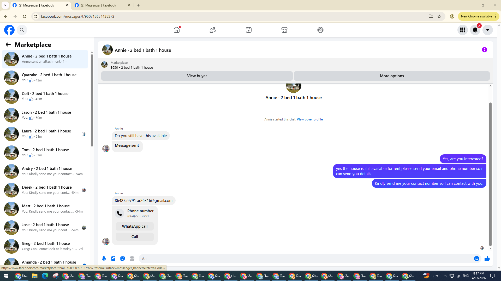
Task: Open conversation information purple icon
Action: 484,50
